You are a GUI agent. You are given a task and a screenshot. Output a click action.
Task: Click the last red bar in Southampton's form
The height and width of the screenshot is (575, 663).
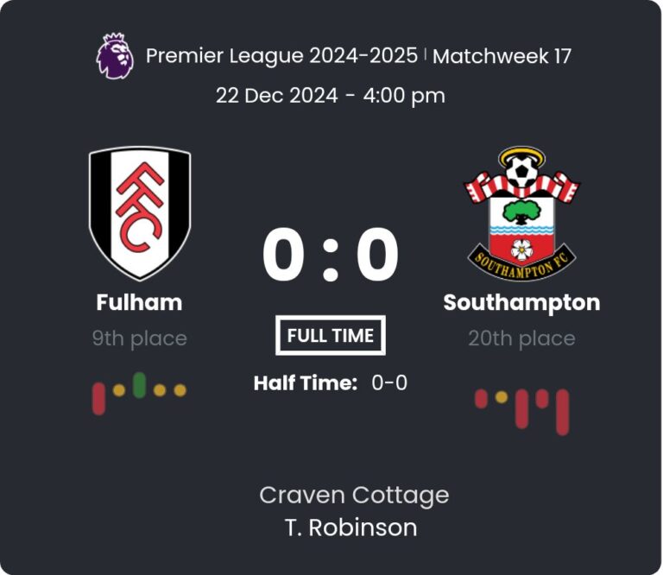click(562, 411)
